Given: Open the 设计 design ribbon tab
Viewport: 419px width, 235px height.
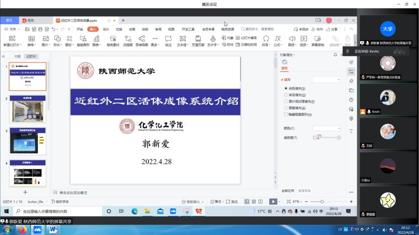Looking at the screenshot, I should point(106,29).
